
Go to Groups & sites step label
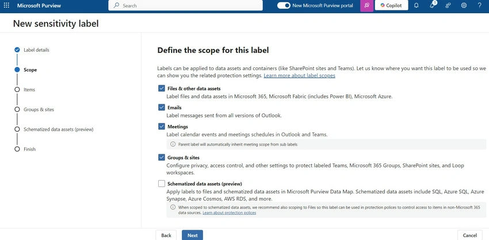pos(39,109)
